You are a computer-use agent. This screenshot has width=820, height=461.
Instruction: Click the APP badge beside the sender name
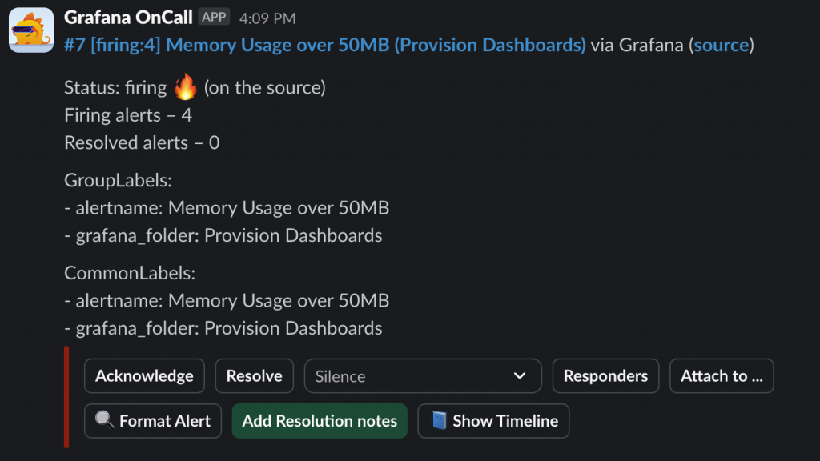click(x=215, y=17)
